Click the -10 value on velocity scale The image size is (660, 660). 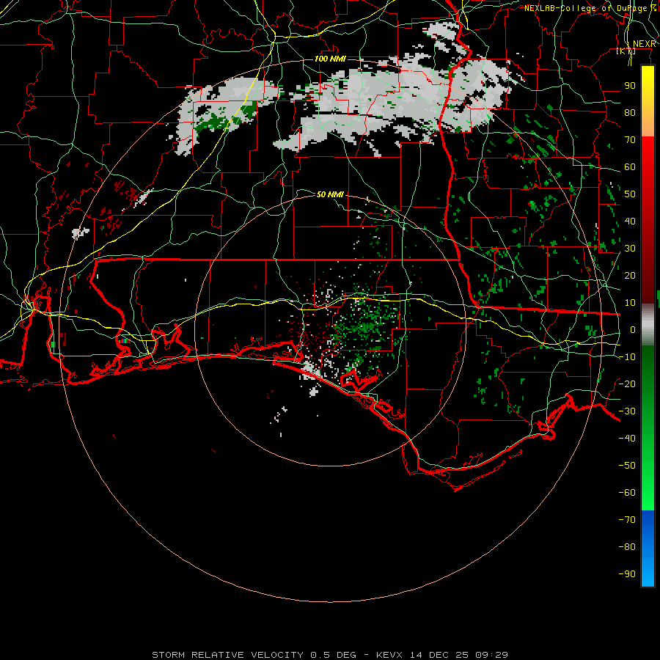tap(627, 357)
